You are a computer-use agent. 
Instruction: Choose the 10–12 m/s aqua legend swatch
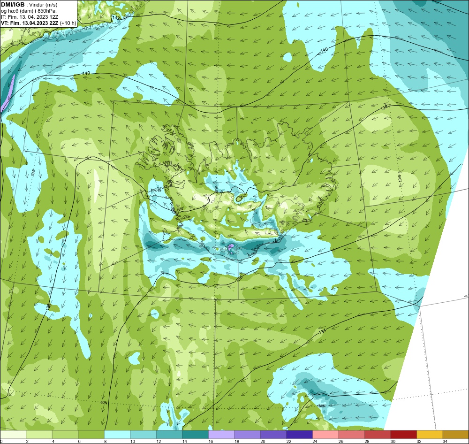point(143,434)
